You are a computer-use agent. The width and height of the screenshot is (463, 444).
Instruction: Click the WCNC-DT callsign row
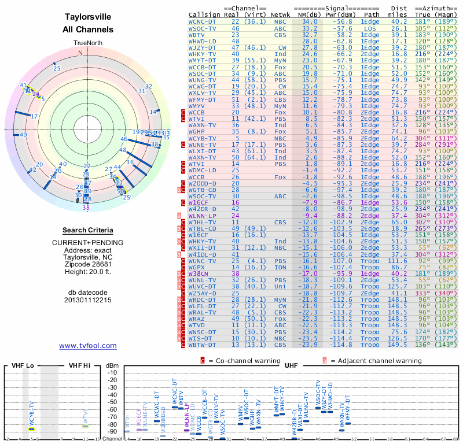point(323,22)
